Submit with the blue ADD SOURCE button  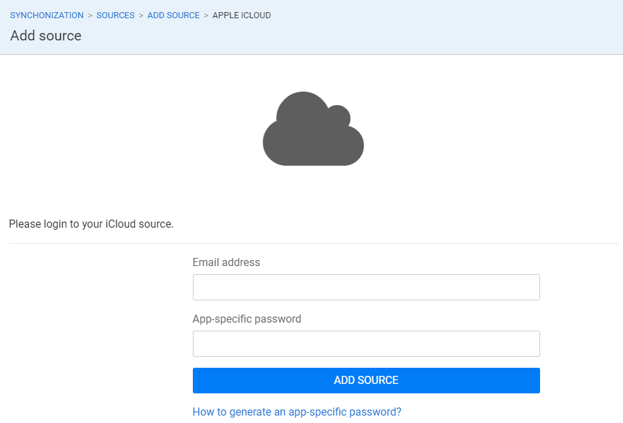(366, 381)
